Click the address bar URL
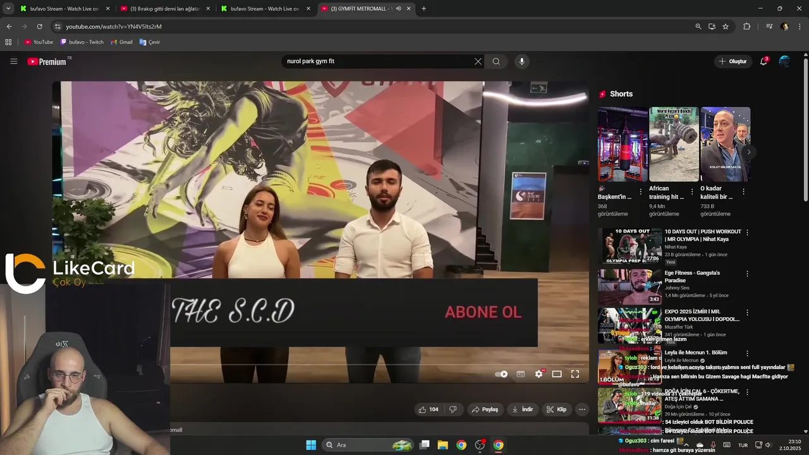The image size is (809, 455). tap(114, 27)
